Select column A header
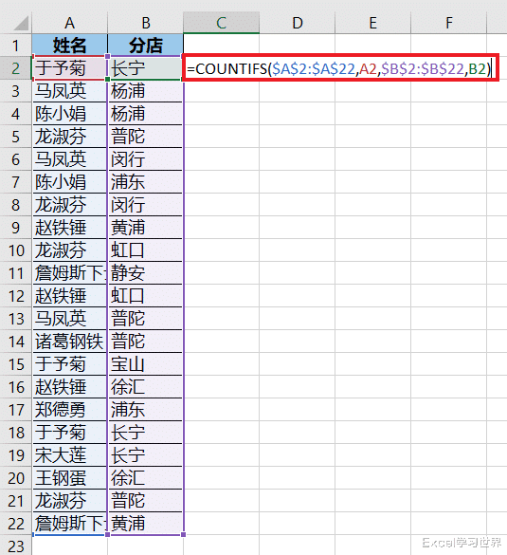507x555 pixels. (69, 23)
